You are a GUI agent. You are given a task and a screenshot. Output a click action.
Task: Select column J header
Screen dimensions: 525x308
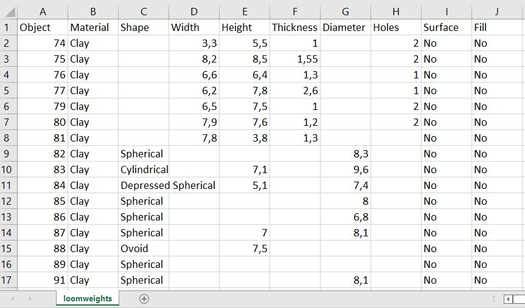point(498,12)
